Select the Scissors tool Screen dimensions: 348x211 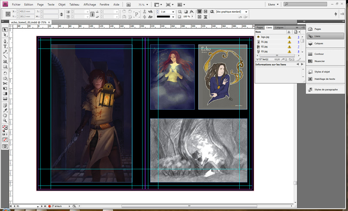[x=5, y=84]
